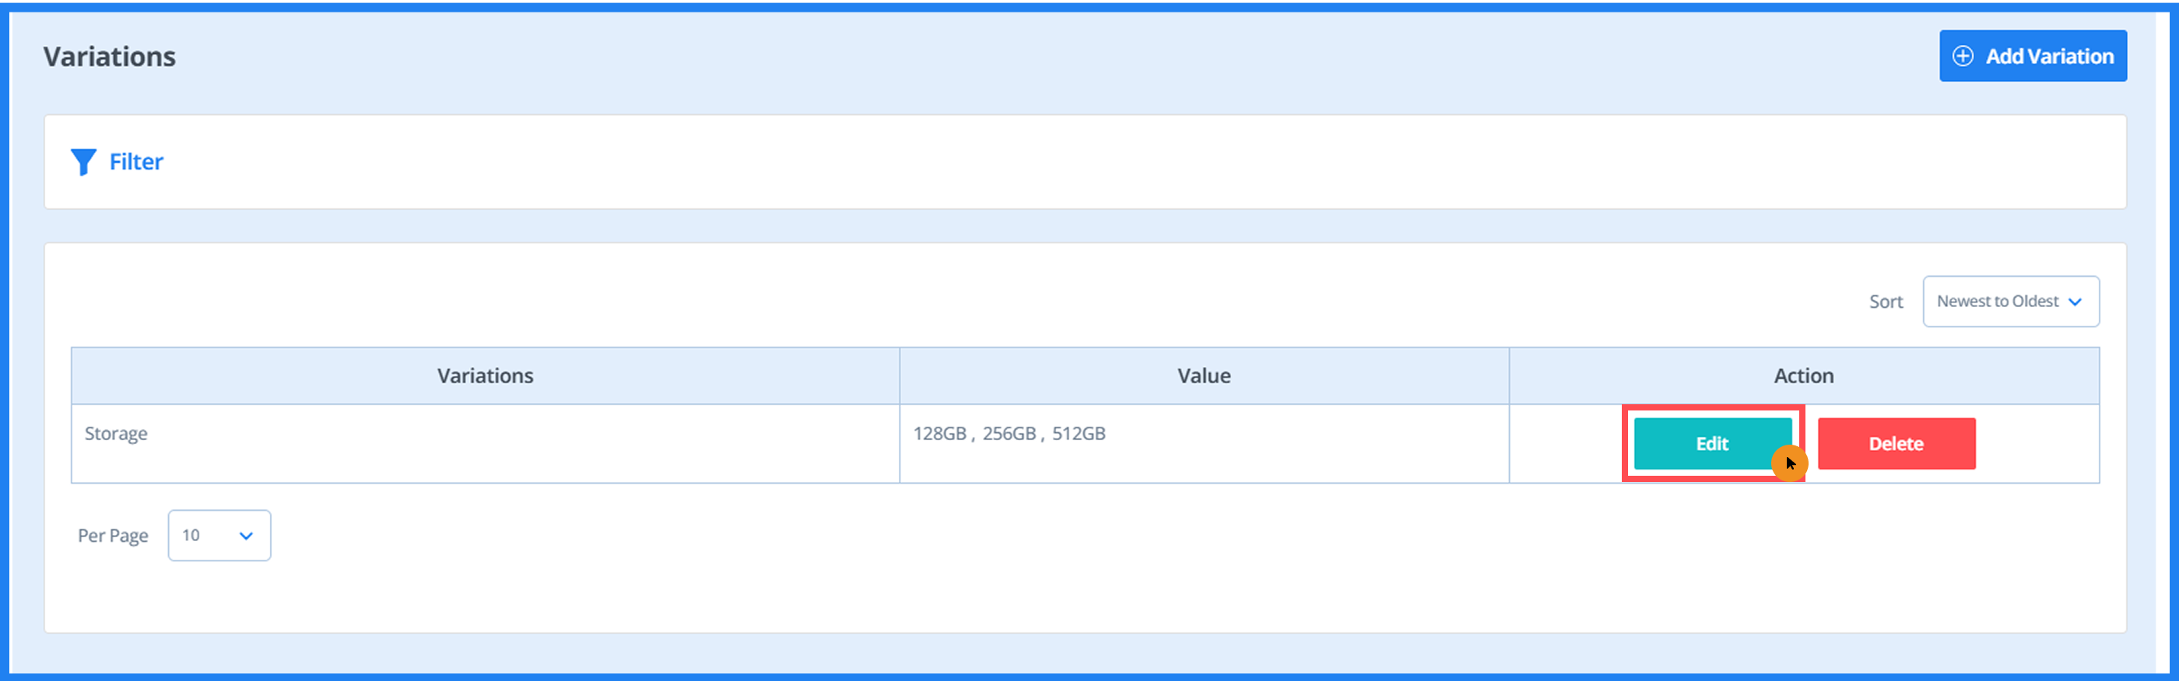Open the Newest to Oldest sort dropdown

1998,302
